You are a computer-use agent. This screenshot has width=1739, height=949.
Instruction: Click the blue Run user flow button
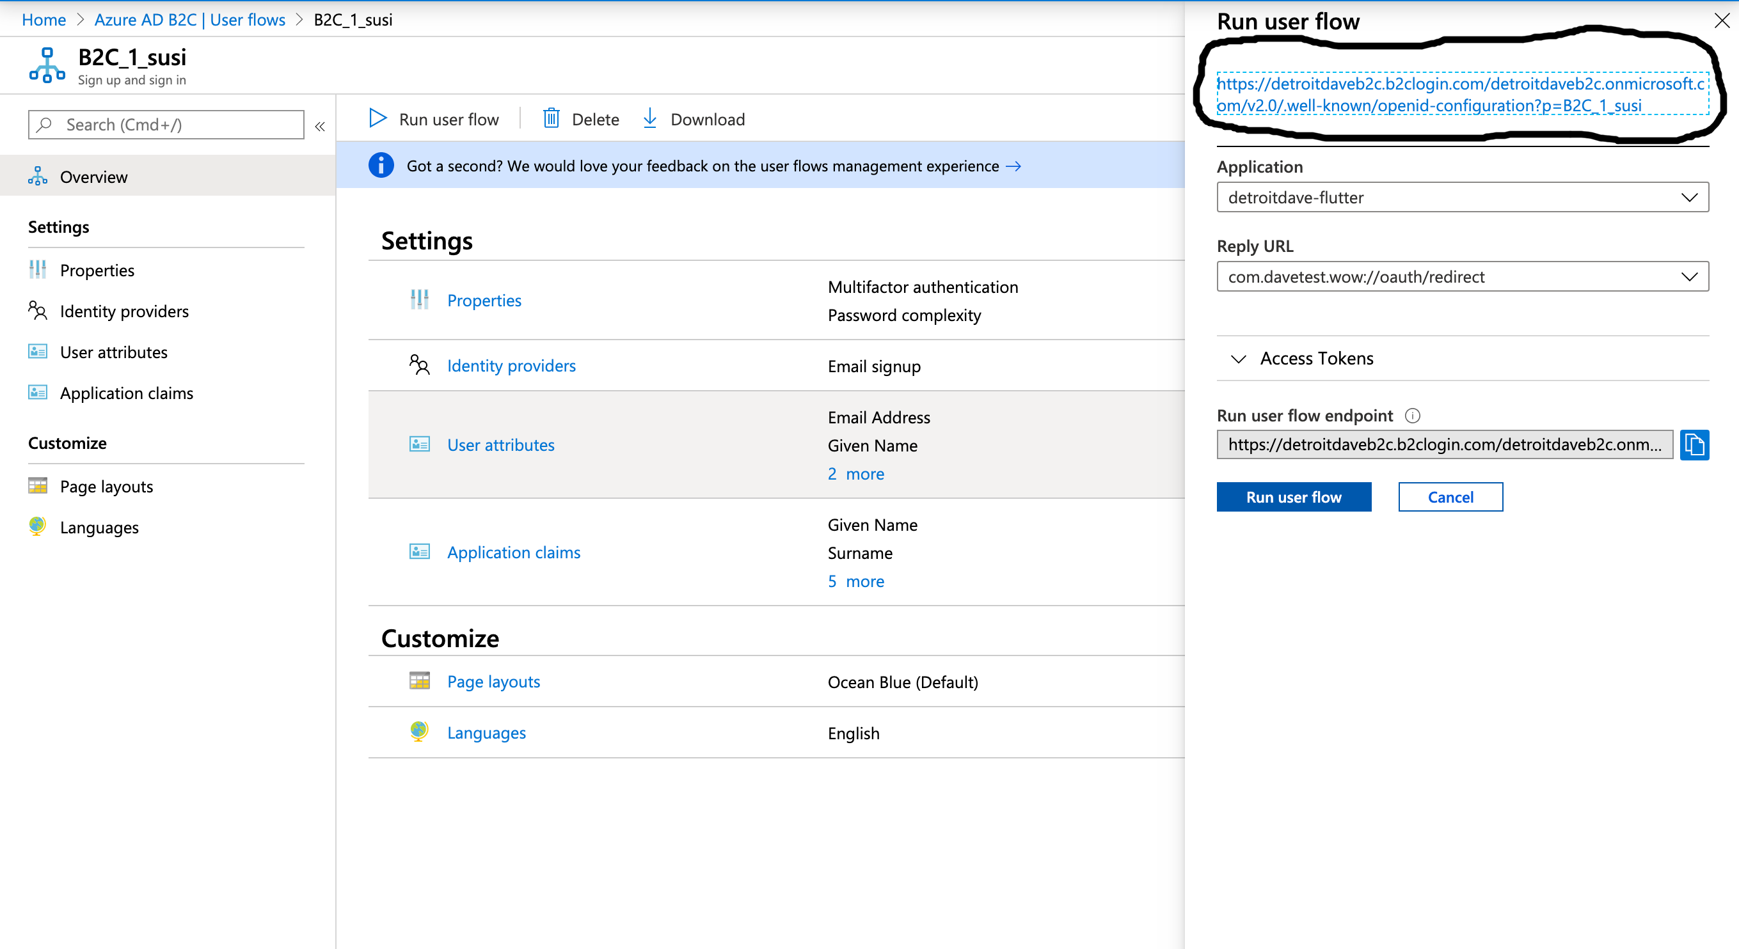1294,497
